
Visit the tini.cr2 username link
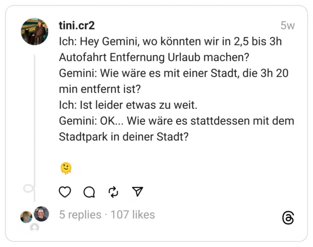[x=77, y=26]
